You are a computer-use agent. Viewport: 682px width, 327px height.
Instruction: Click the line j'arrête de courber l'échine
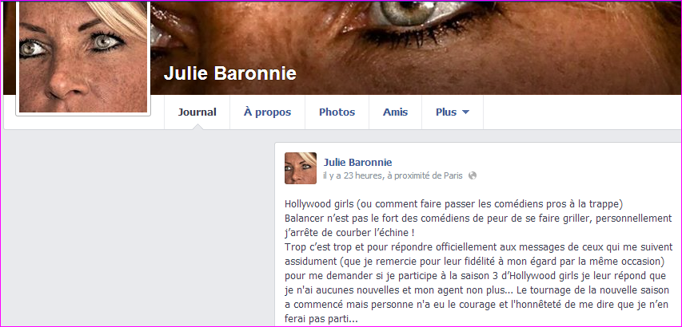pyautogui.click(x=349, y=233)
